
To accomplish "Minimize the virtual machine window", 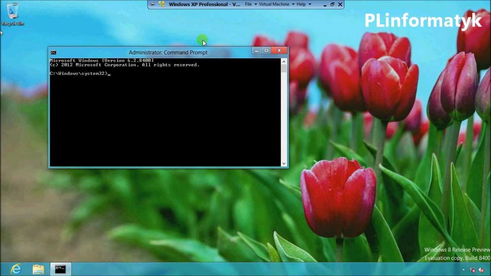I will 325,5.
